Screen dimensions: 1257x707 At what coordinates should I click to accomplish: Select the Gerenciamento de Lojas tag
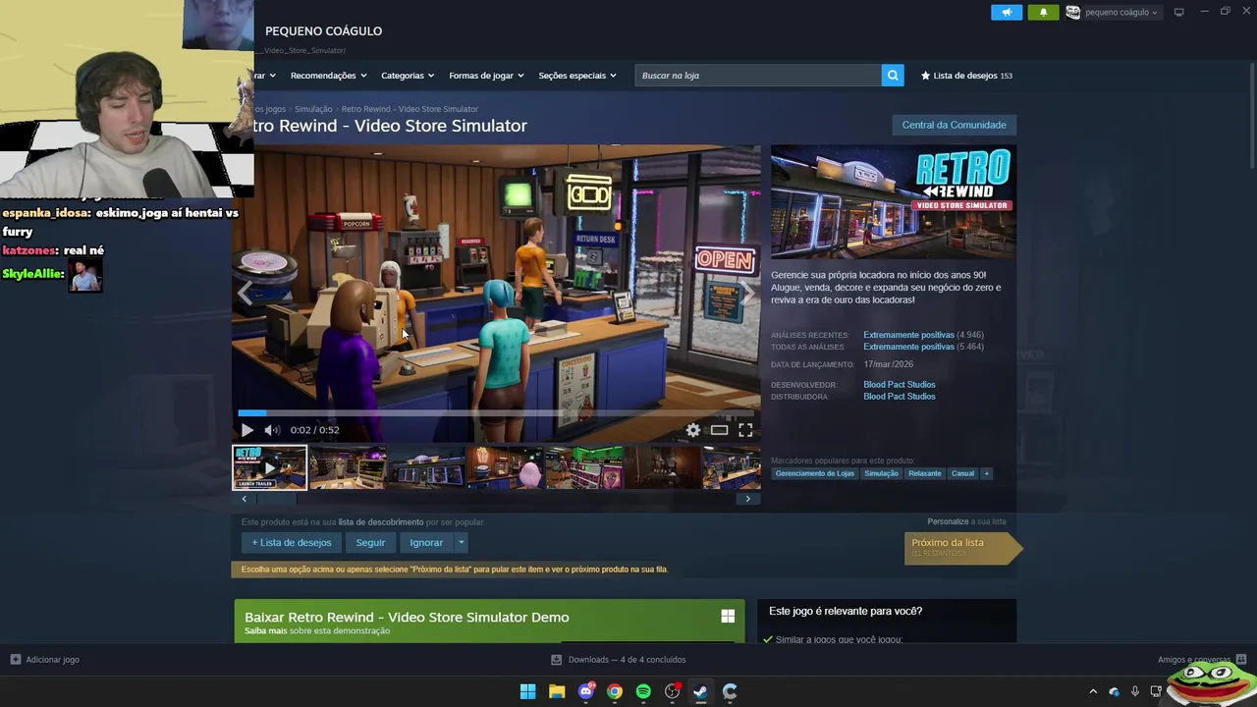[x=814, y=473]
